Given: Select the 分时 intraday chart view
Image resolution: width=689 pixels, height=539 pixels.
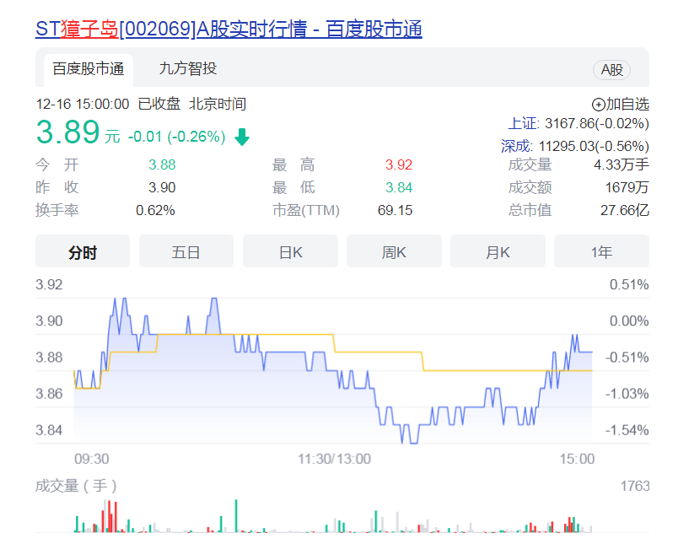Looking at the screenshot, I should (x=83, y=251).
